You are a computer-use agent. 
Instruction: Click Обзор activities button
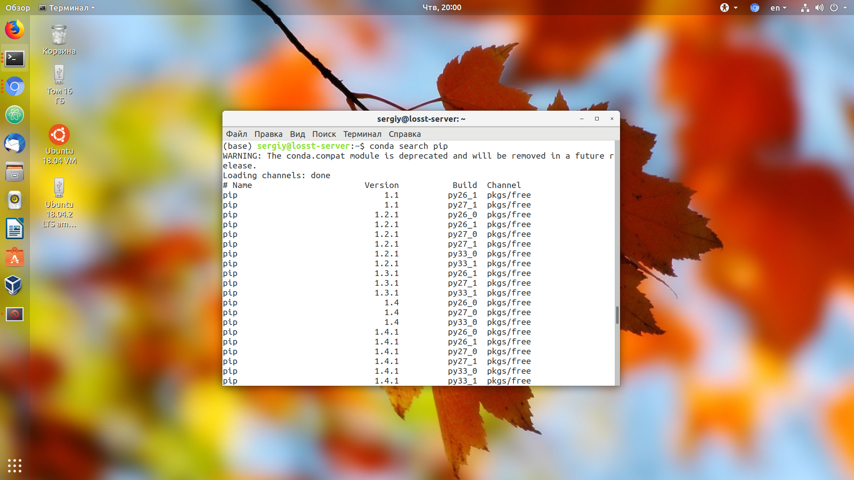pos(18,8)
